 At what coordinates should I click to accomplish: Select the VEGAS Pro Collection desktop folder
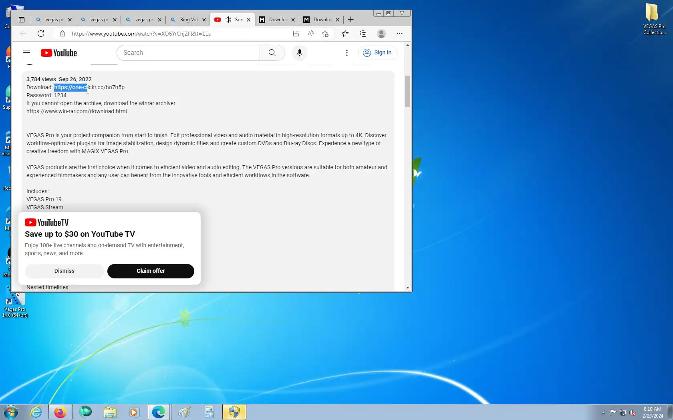(x=654, y=19)
